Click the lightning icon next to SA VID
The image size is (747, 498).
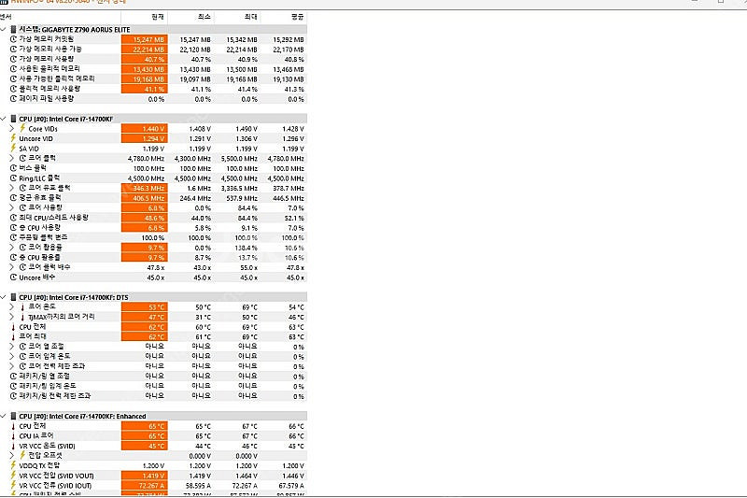coord(13,149)
